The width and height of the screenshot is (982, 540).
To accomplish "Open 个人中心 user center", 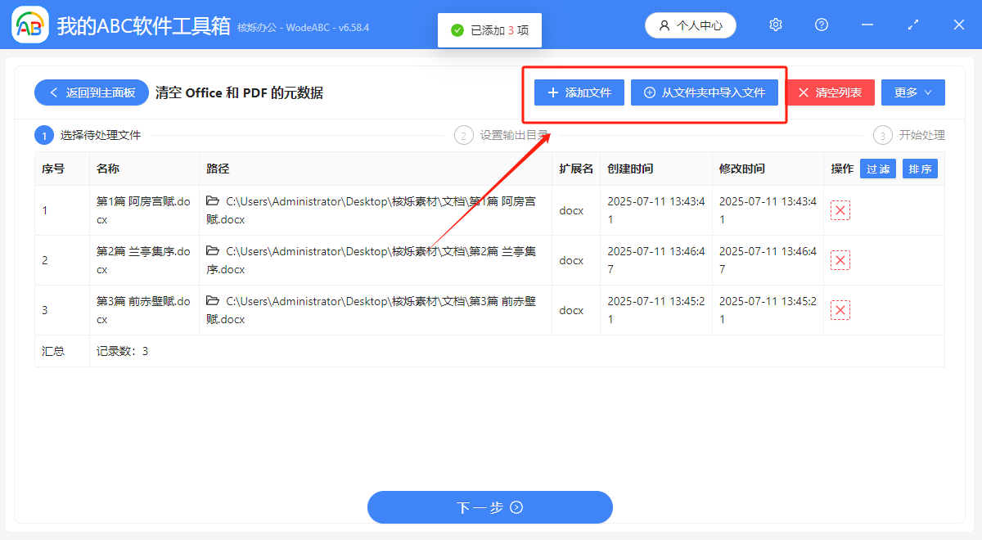I will (691, 25).
